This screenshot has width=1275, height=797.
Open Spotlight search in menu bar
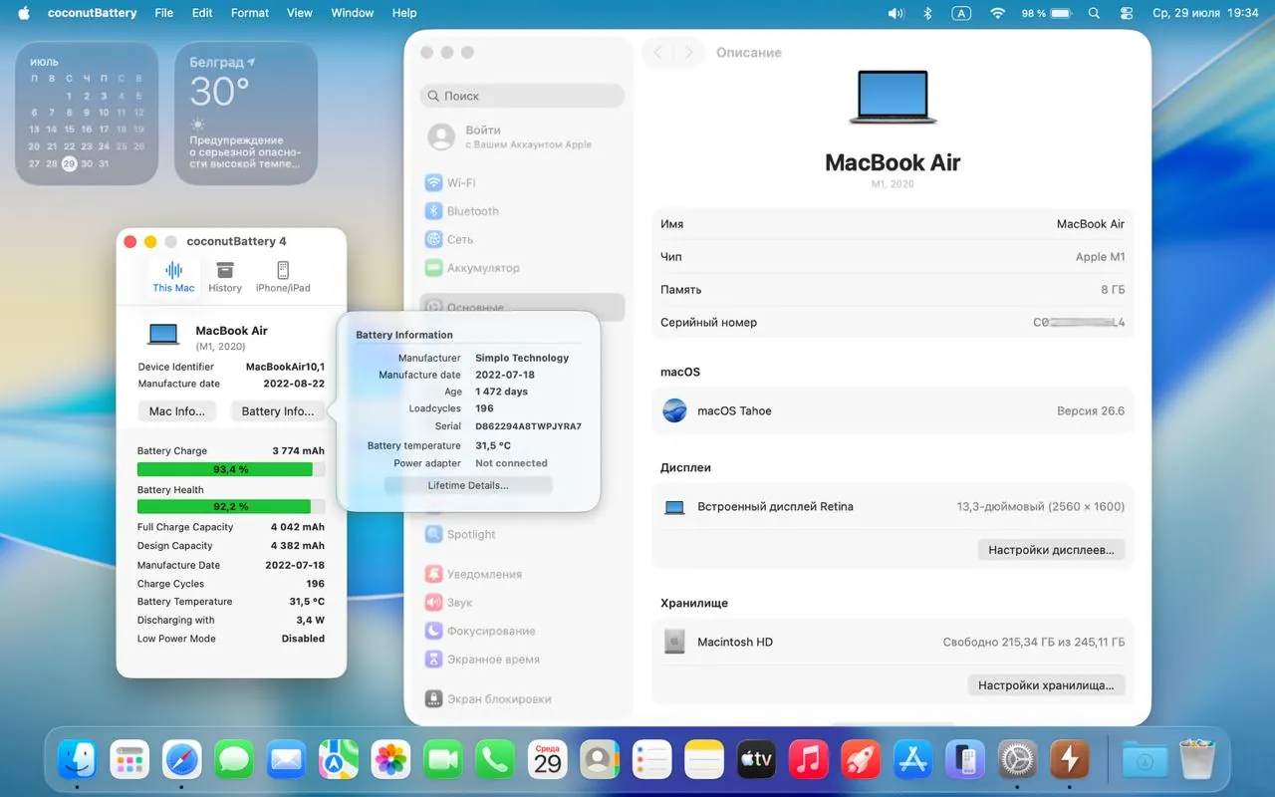[1094, 13]
